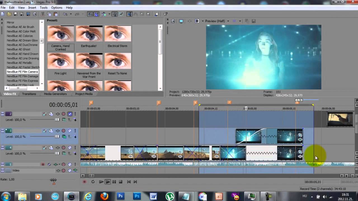Click the playback Rate scrub control
This screenshot has width=358, height=201.
pyautogui.click(x=53, y=180)
